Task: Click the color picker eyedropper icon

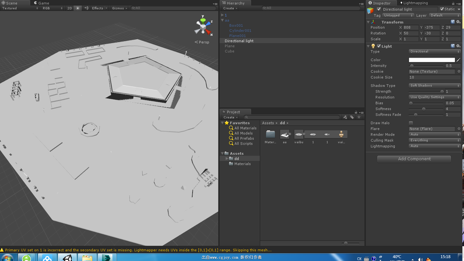Action: [x=459, y=60]
